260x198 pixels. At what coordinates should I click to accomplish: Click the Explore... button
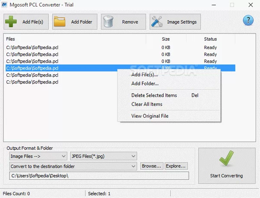176,166
